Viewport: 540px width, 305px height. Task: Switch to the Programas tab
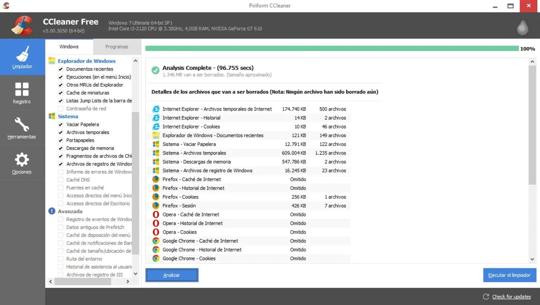point(117,46)
